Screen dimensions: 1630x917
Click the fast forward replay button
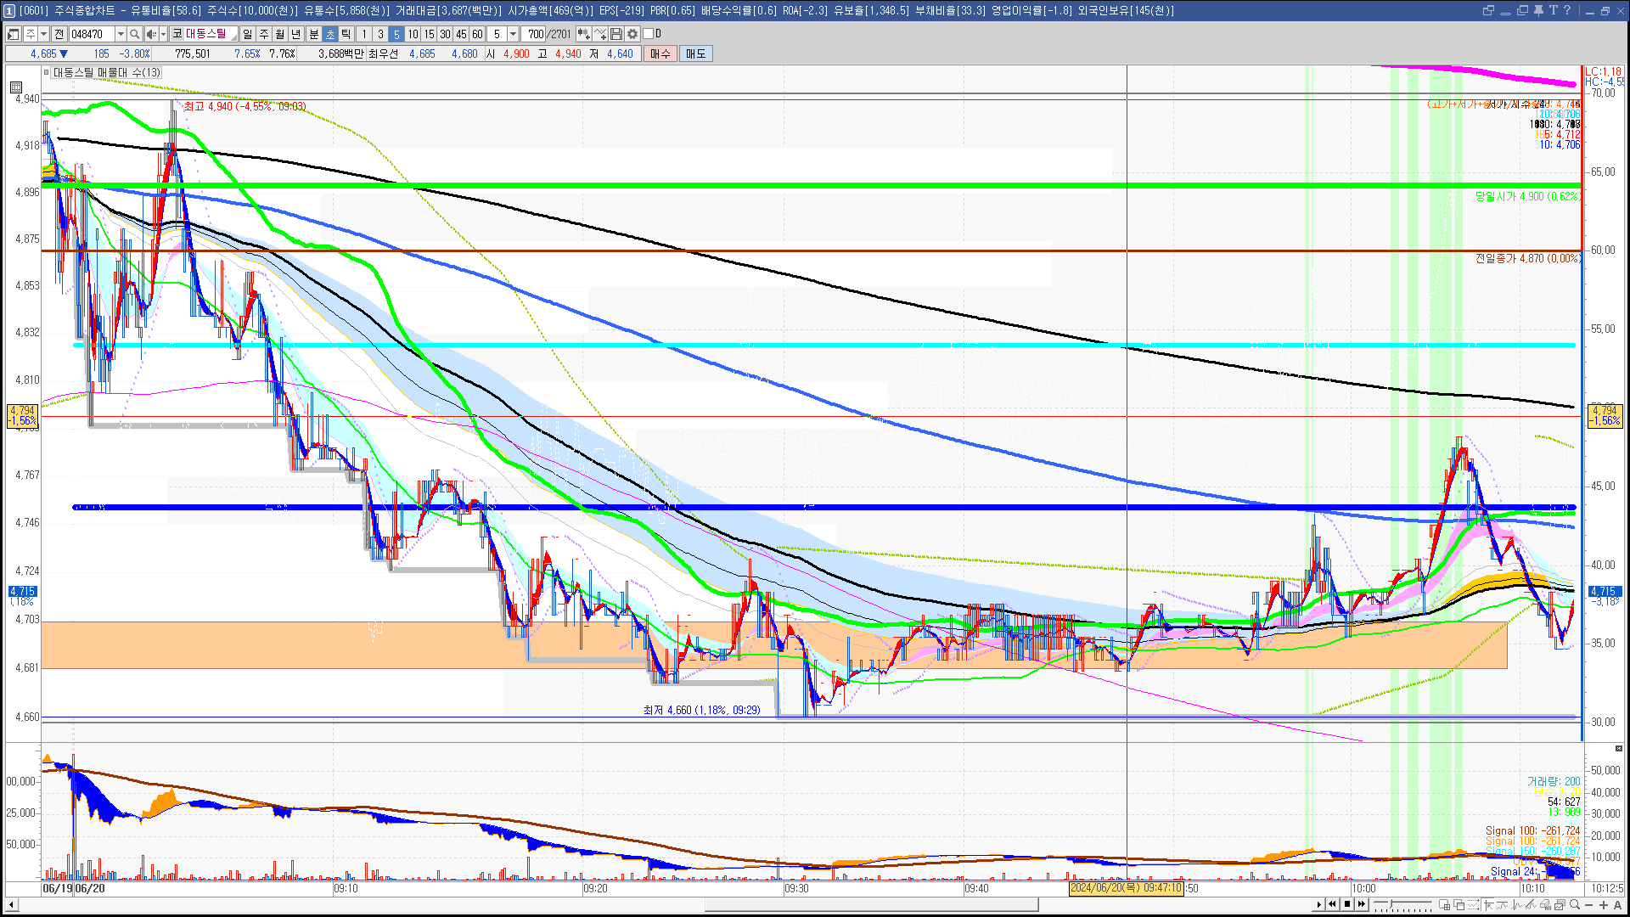coord(1362,904)
